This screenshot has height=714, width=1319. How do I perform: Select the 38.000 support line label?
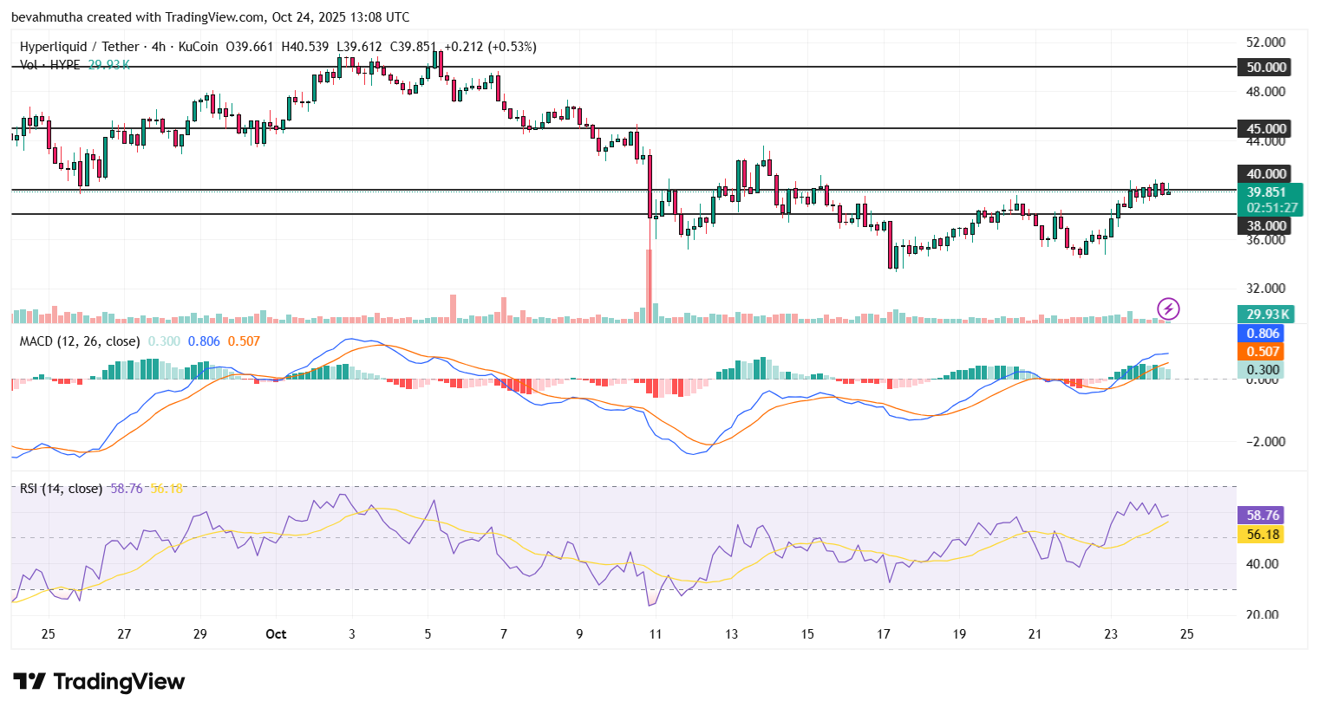click(1266, 226)
